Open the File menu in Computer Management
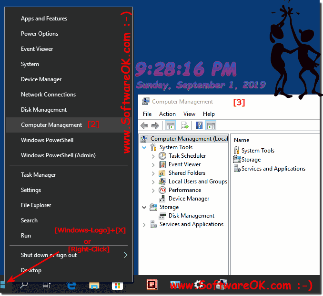Image resolution: width=323 pixels, height=296 pixels. tap(147, 114)
